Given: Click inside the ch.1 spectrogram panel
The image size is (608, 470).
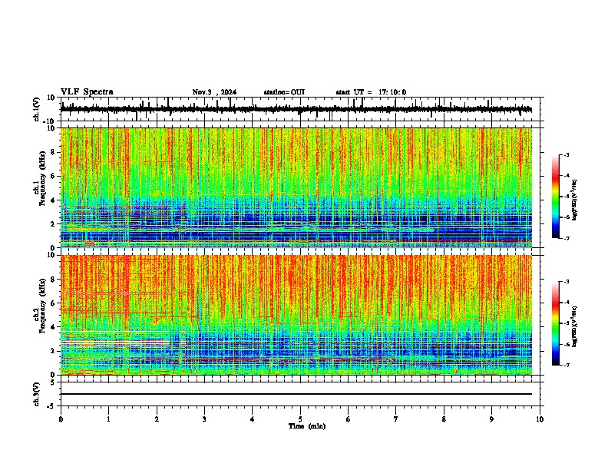Looking at the screenshot, I should [296, 187].
